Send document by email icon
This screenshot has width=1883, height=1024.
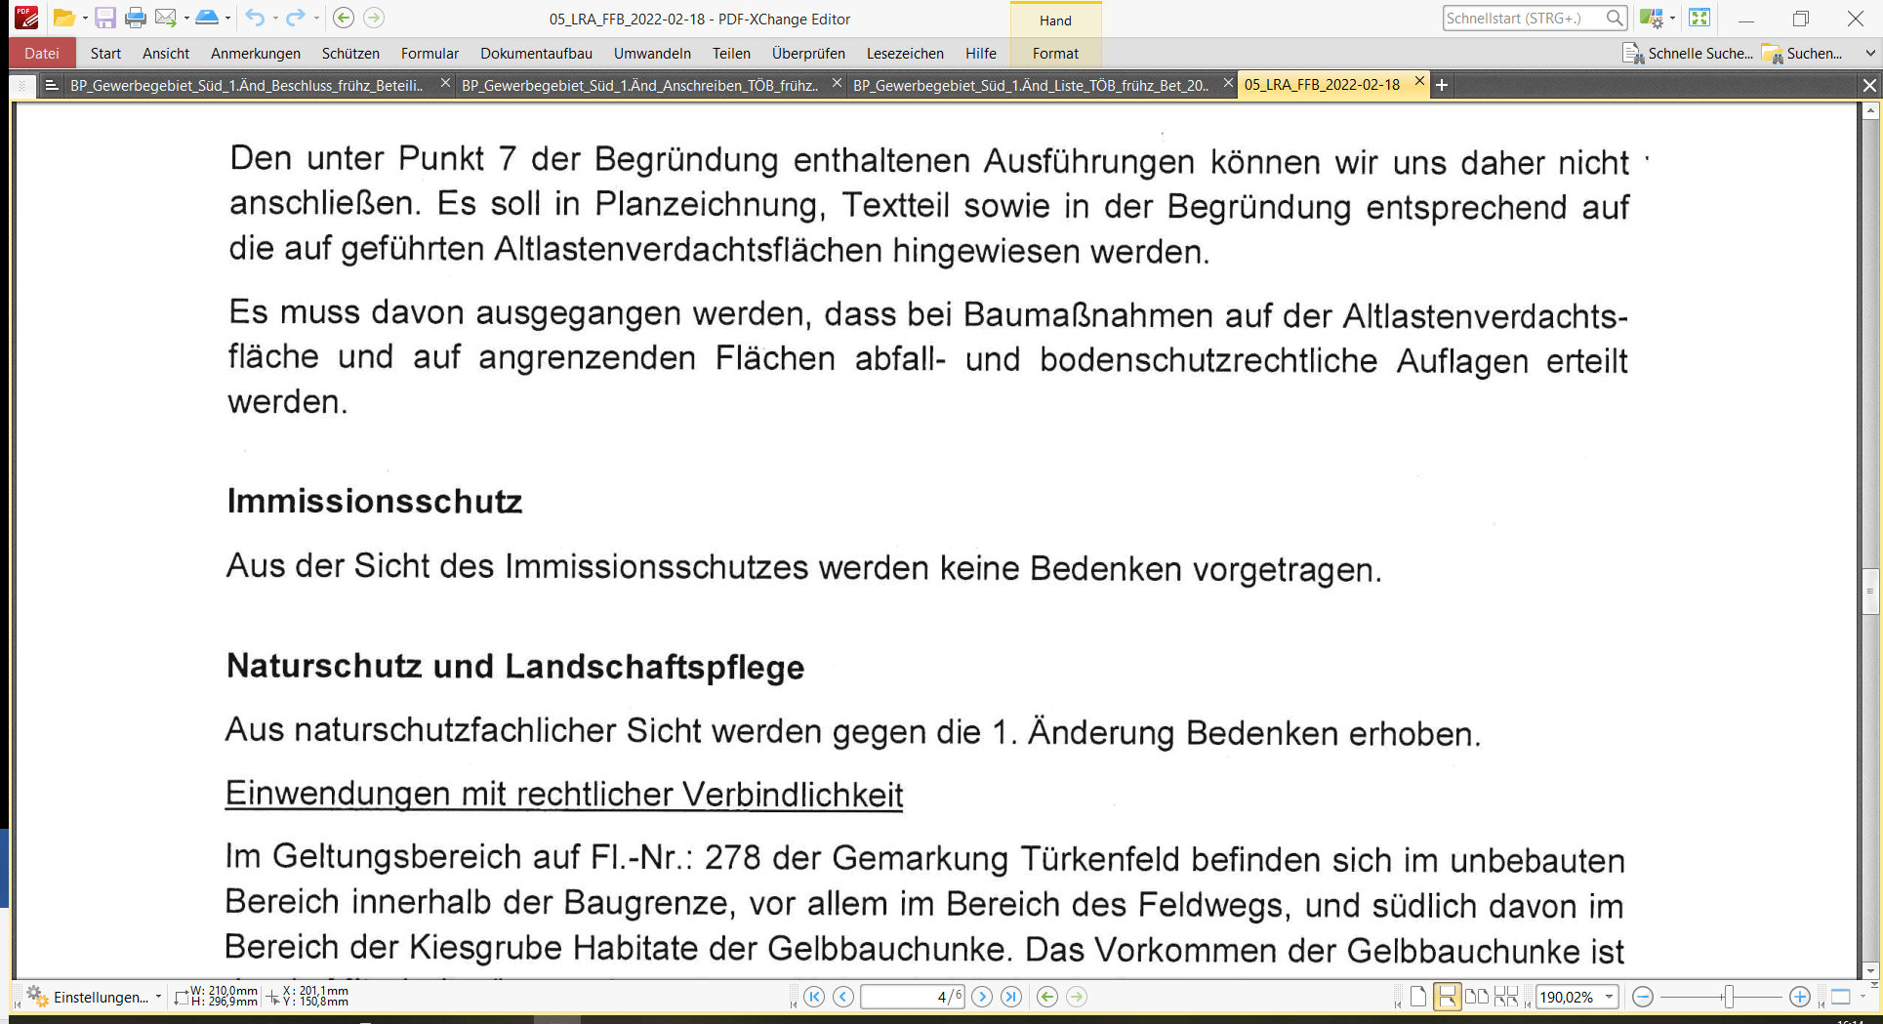(x=166, y=18)
